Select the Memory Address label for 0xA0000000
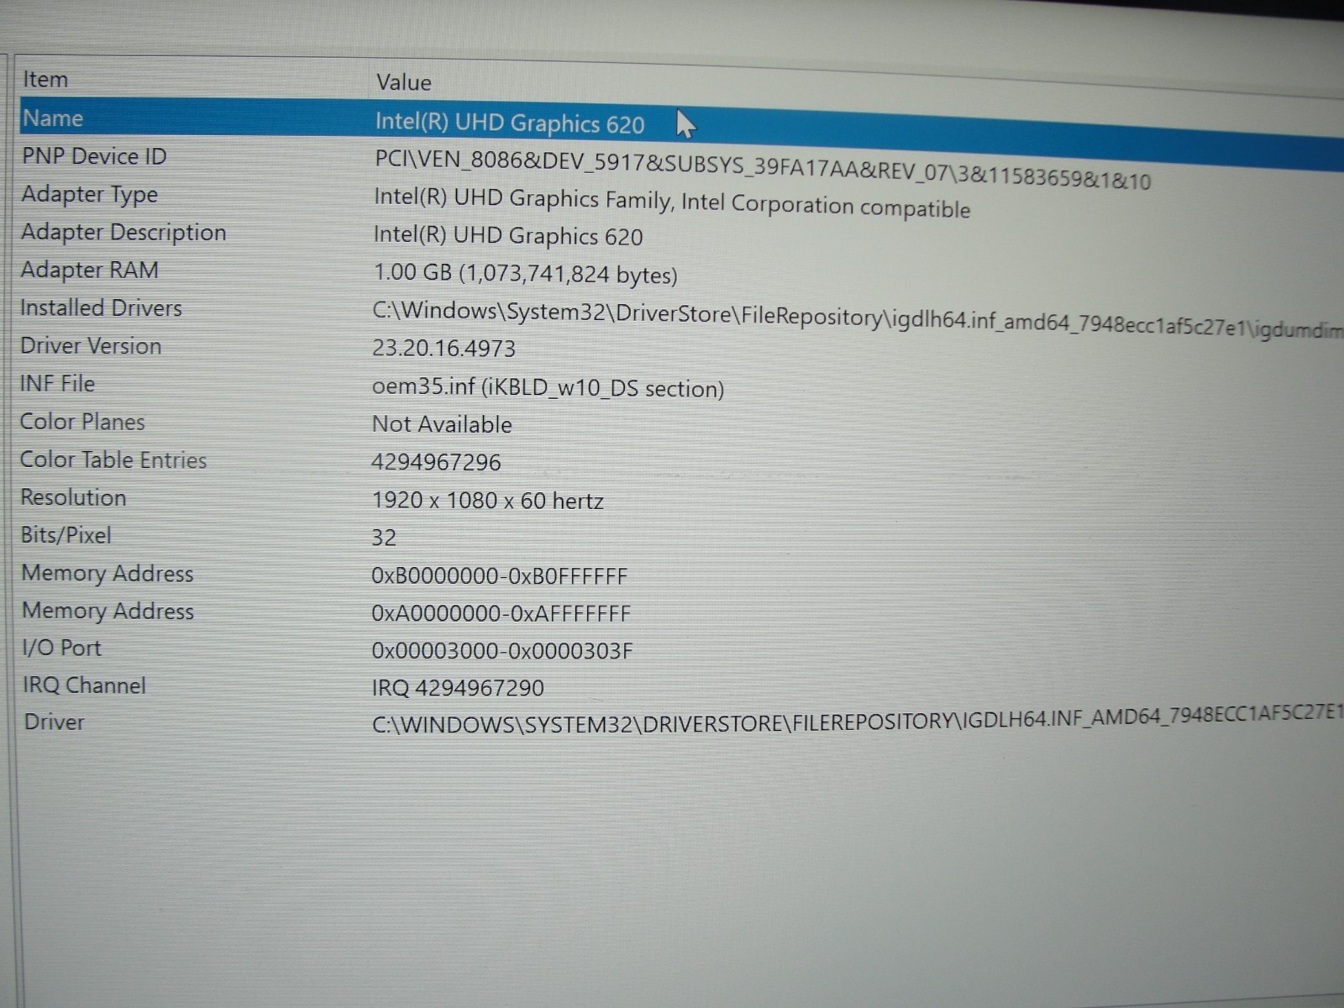The width and height of the screenshot is (1344, 1008). point(108,611)
